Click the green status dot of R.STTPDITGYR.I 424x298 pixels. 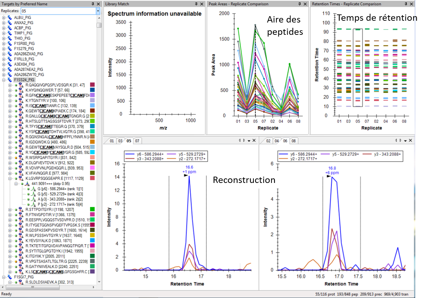pyautogui.click(x=16, y=209)
